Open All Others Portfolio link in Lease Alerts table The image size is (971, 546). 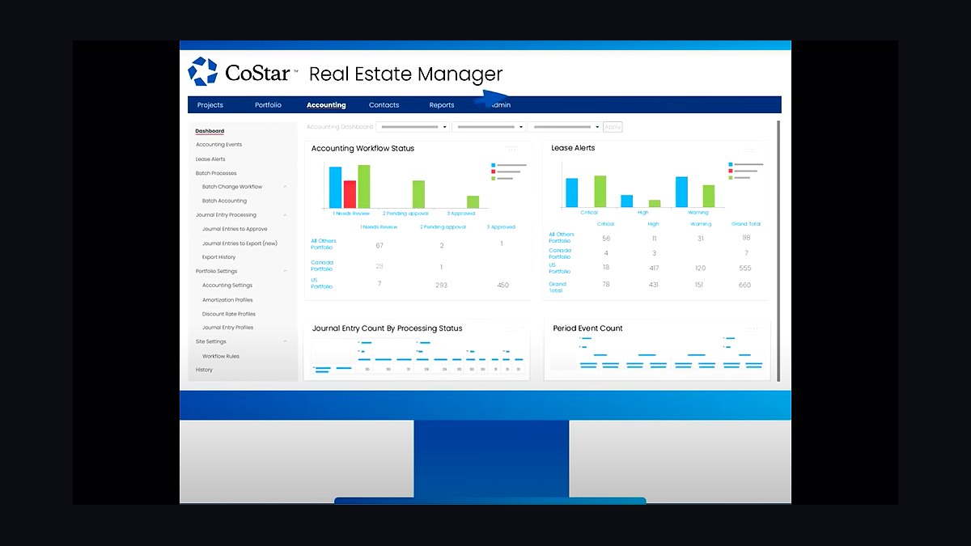pyautogui.click(x=562, y=237)
